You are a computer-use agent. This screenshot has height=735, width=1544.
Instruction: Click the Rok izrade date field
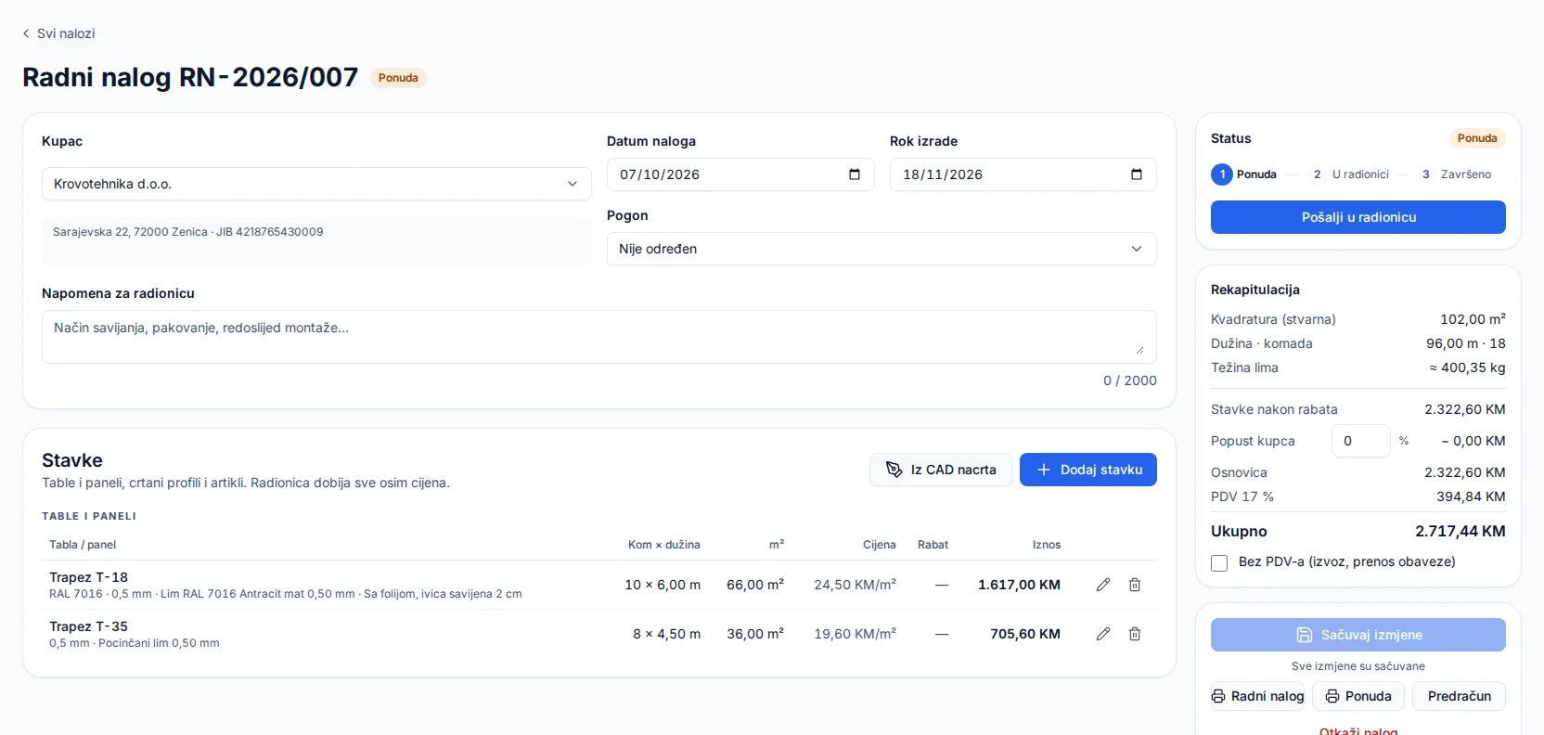tap(1023, 174)
